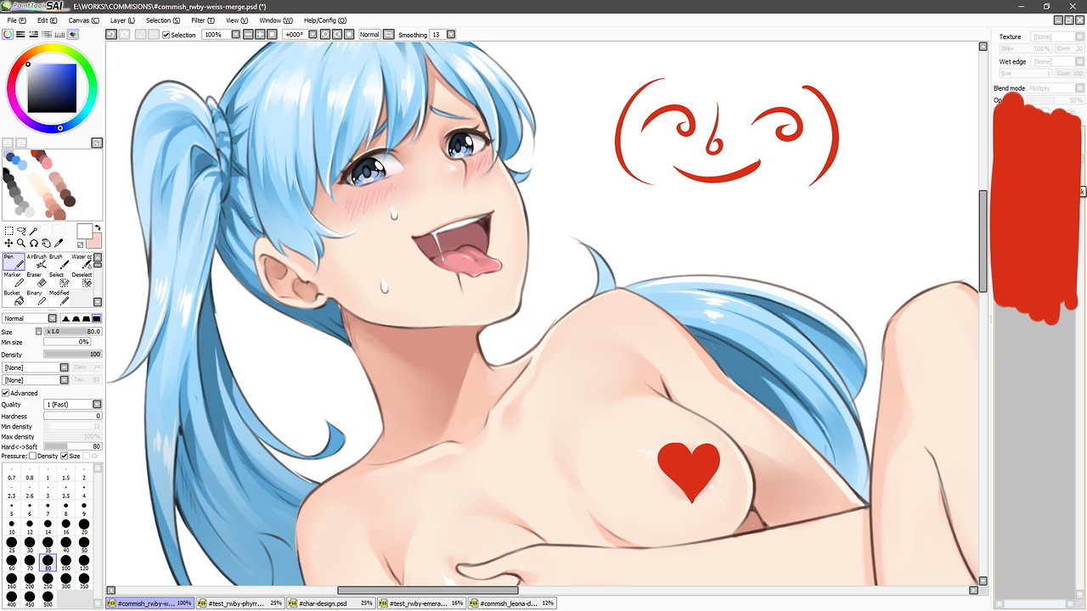Toggle the scratchpad panel button
Viewport: 1087px width, 611px height.
coord(73,35)
